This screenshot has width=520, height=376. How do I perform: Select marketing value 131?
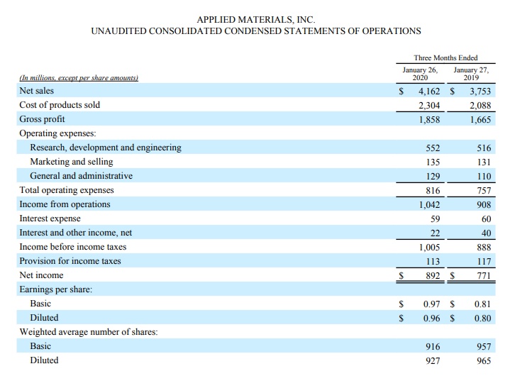click(484, 162)
